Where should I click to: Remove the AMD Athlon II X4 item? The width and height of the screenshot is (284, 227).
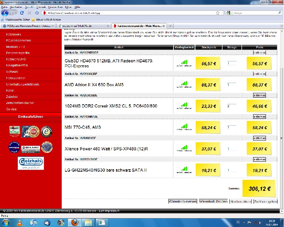coord(260,74)
